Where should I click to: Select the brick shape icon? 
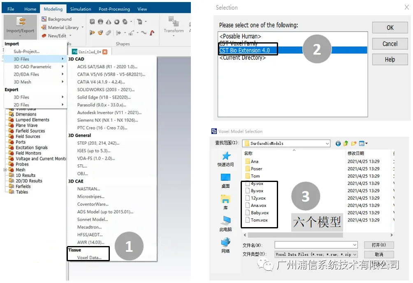coord(92,22)
